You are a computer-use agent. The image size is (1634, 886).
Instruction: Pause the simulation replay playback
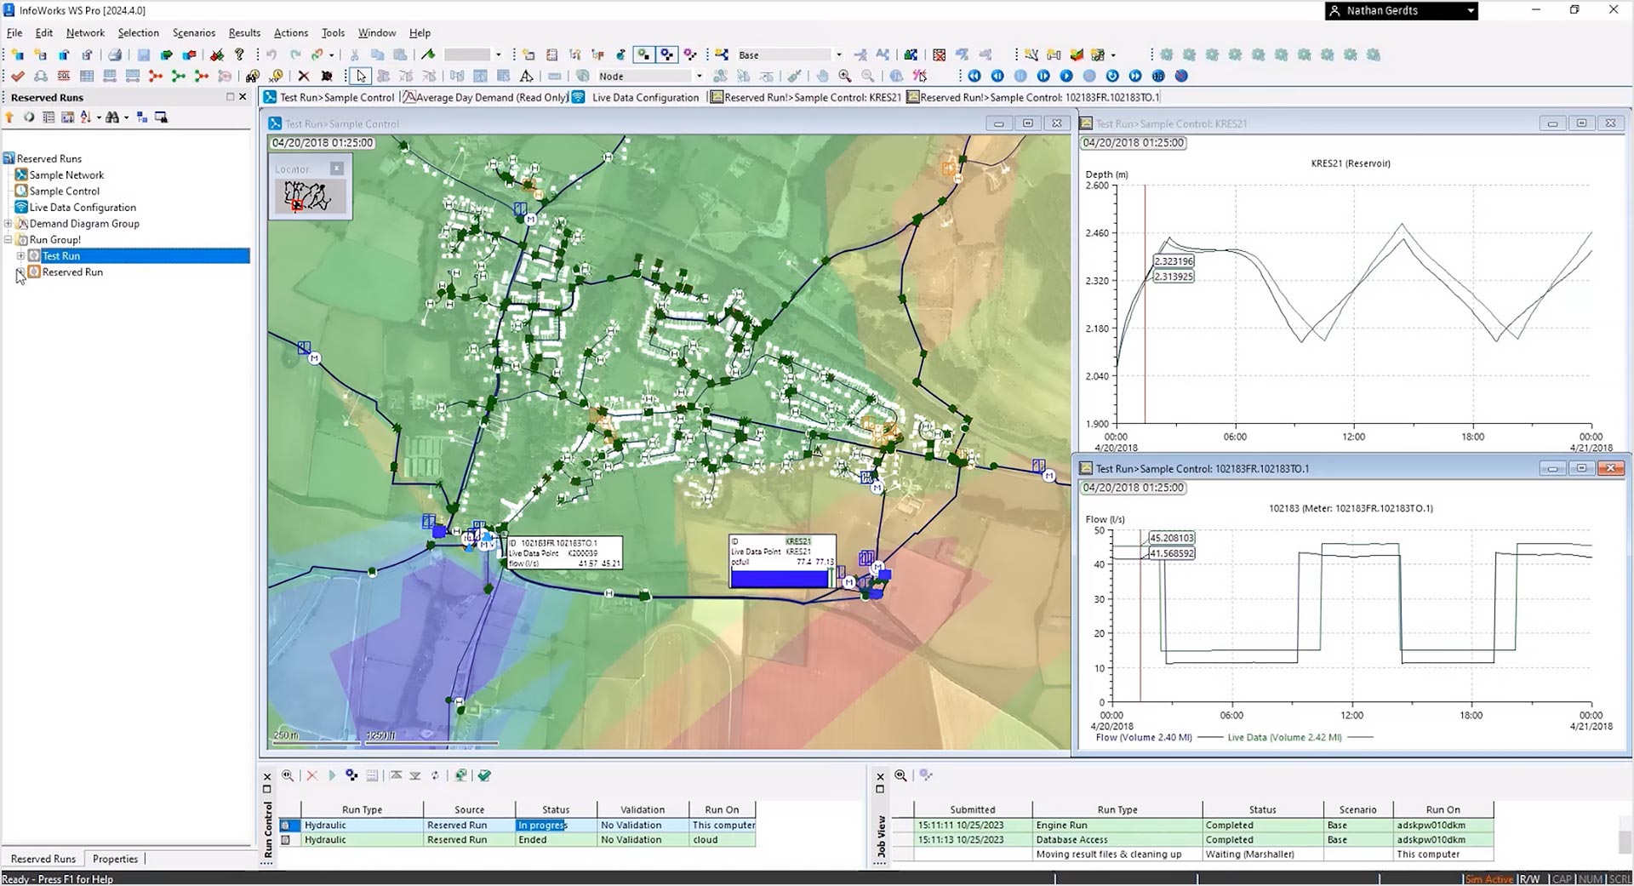tap(1020, 76)
